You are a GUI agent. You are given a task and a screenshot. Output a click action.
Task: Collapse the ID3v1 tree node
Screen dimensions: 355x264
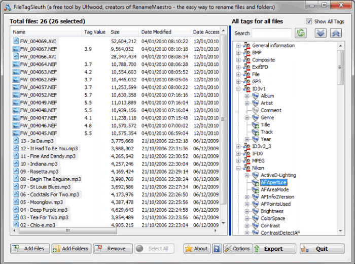coord(238,89)
